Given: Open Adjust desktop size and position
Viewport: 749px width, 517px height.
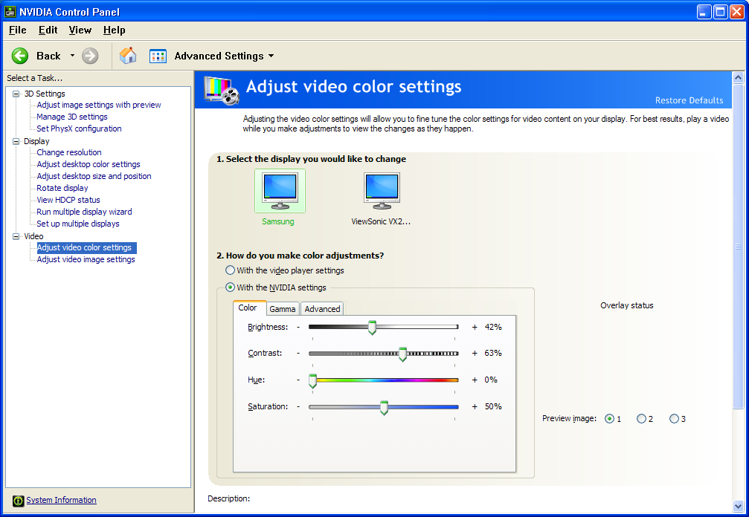Looking at the screenshot, I should click(94, 177).
